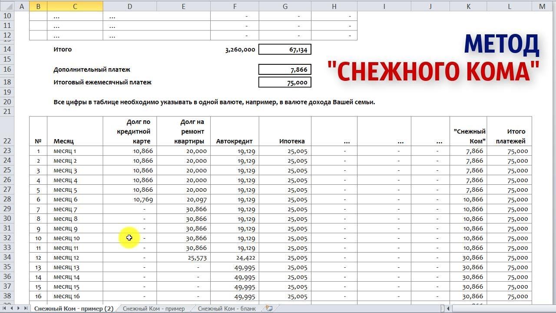This screenshot has height=313, width=556.
Task: Select column F header
Action: coord(235,6)
